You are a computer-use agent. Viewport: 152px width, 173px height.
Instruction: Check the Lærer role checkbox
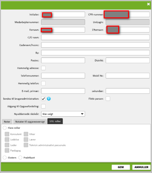(26, 139)
